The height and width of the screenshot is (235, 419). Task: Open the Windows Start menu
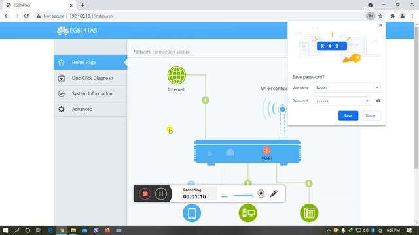[5, 230]
